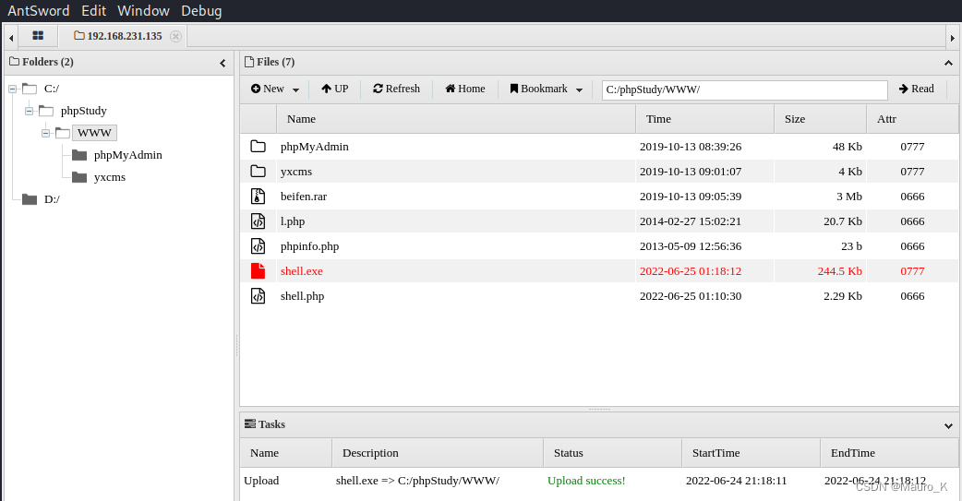
Task: Go UP one directory
Action: click(x=335, y=89)
